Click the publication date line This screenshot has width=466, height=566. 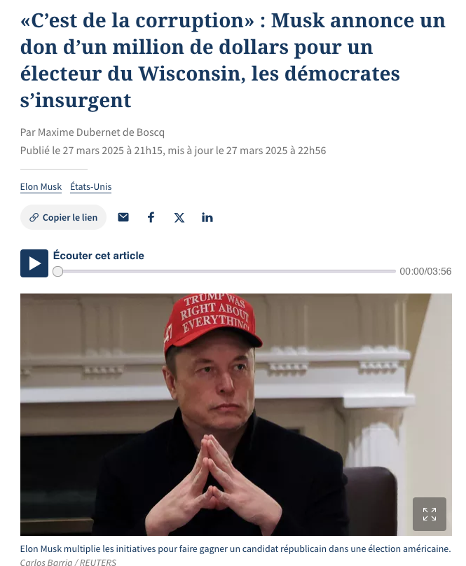click(173, 151)
